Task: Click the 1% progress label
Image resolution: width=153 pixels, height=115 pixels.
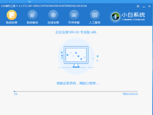Action: [x=16, y=94]
